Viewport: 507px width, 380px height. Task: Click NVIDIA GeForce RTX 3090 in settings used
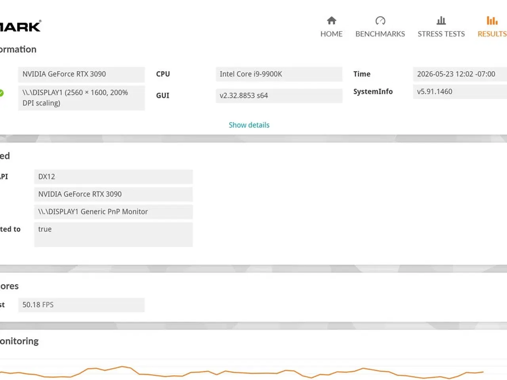pyautogui.click(x=113, y=194)
